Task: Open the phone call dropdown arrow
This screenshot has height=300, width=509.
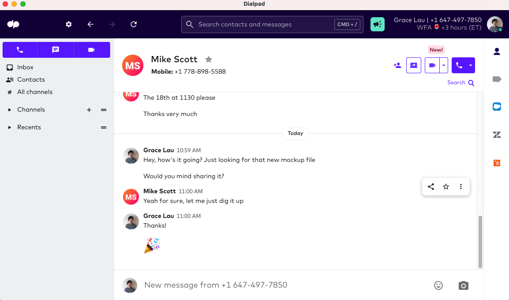Action: (471, 65)
